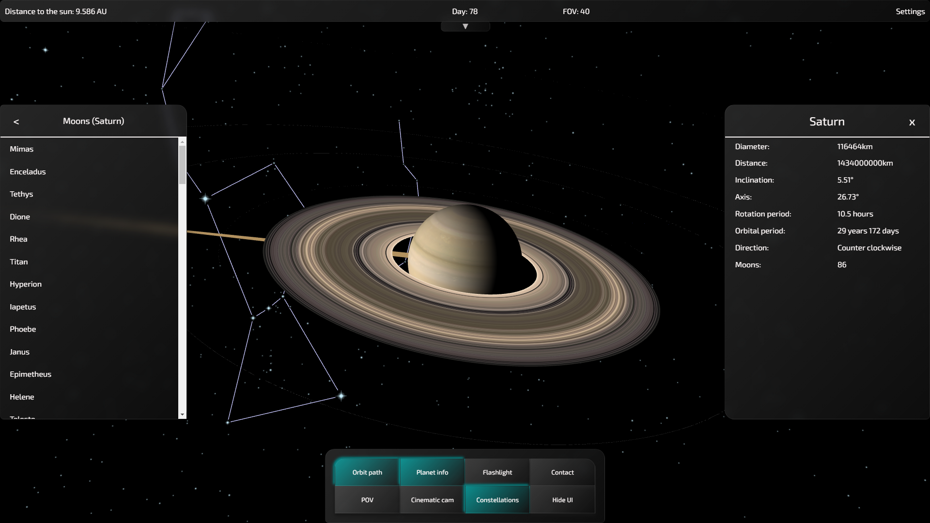Disable Constellations overlay
The height and width of the screenshot is (523, 930).
pos(497,500)
